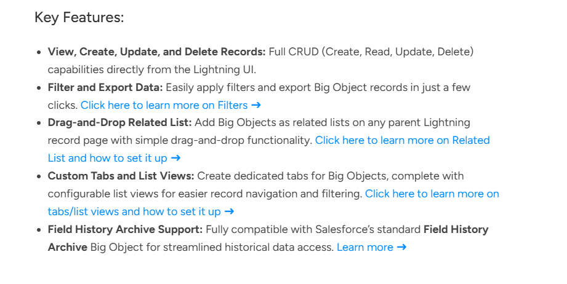Click the arrow icon after the Filters link

[x=256, y=105]
